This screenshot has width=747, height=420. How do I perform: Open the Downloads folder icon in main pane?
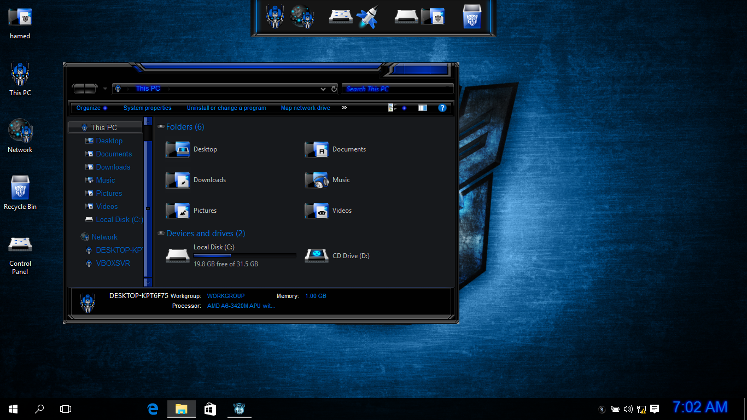coord(178,180)
